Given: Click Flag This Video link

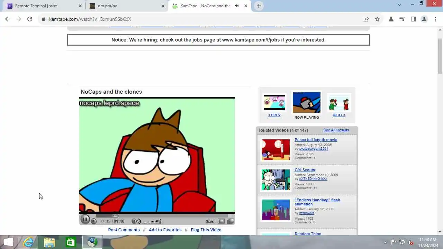Looking at the screenshot, I should point(206,230).
